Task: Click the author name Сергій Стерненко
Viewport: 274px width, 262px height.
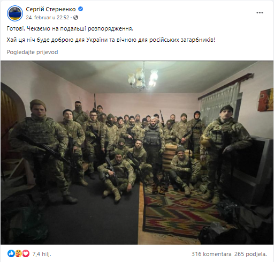Action: point(51,9)
